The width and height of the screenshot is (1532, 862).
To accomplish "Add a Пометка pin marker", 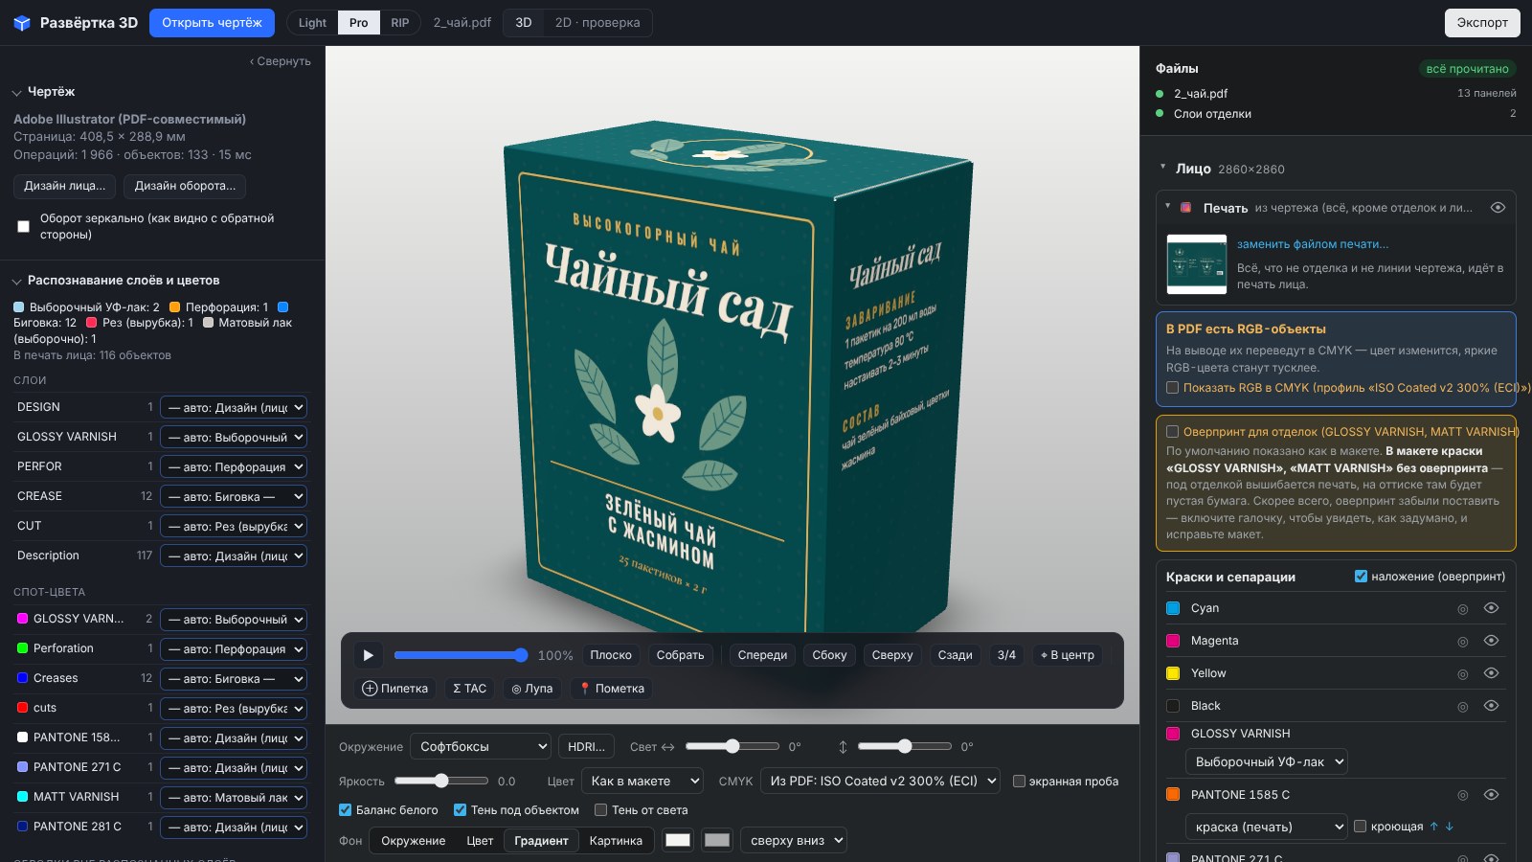I will tap(612, 689).
